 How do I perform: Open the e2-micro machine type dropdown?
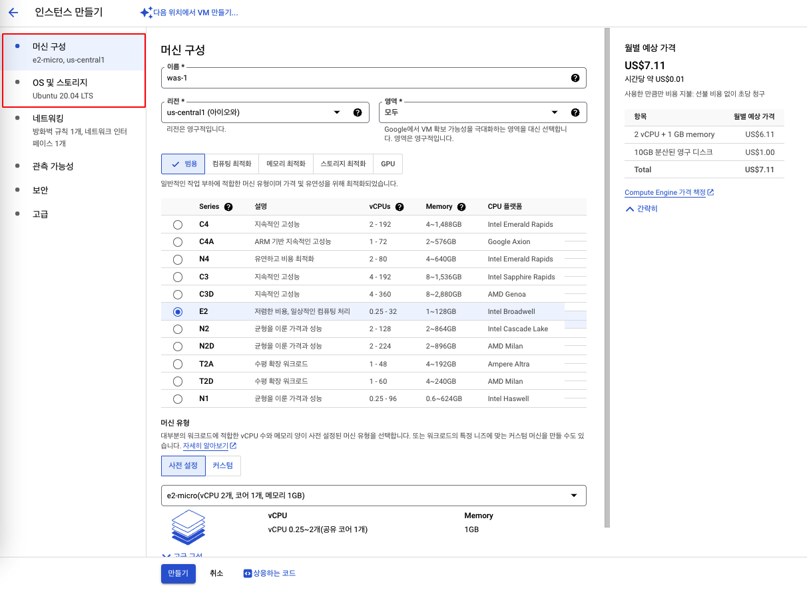[x=374, y=496]
